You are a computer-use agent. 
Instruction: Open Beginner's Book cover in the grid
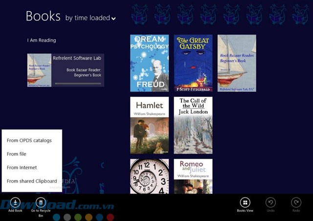237,63
